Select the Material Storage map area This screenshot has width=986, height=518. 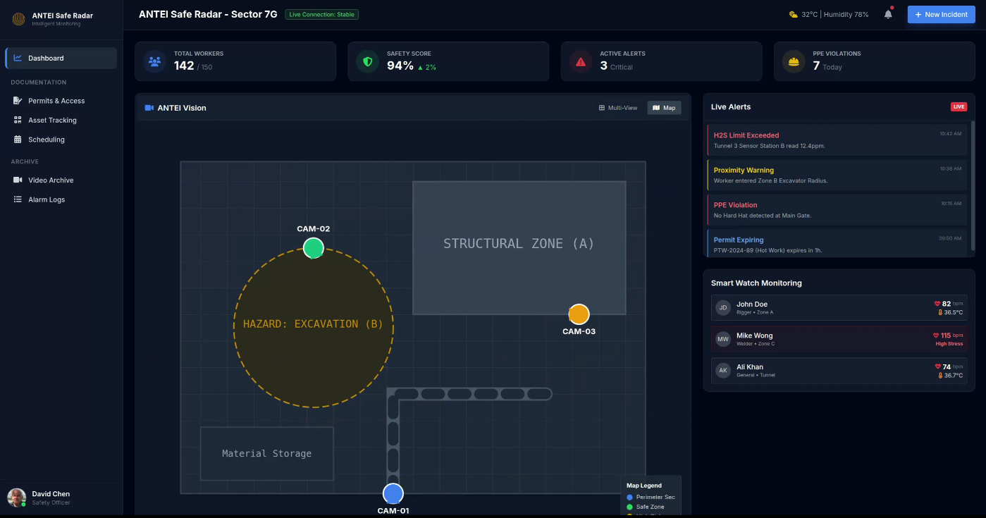pos(267,453)
